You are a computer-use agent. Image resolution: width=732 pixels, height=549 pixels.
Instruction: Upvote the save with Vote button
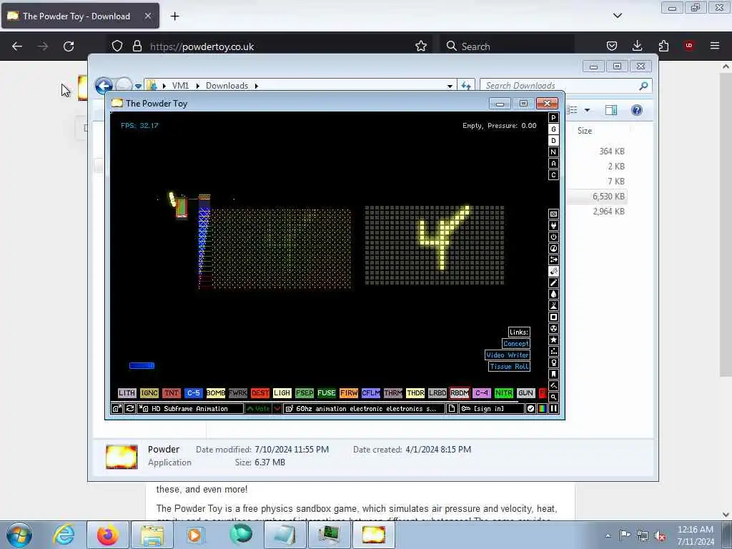tap(258, 408)
